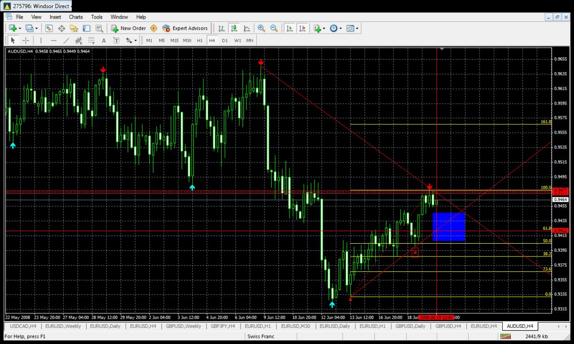This screenshot has width=574, height=344.
Task: Open the Navigator folder-star icon
Action: (x=74, y=28)
